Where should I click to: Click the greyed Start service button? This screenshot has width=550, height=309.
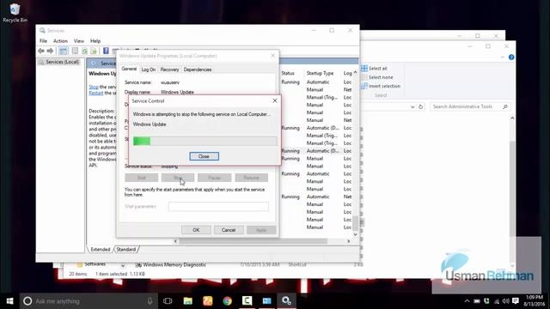tap(141, 178)
